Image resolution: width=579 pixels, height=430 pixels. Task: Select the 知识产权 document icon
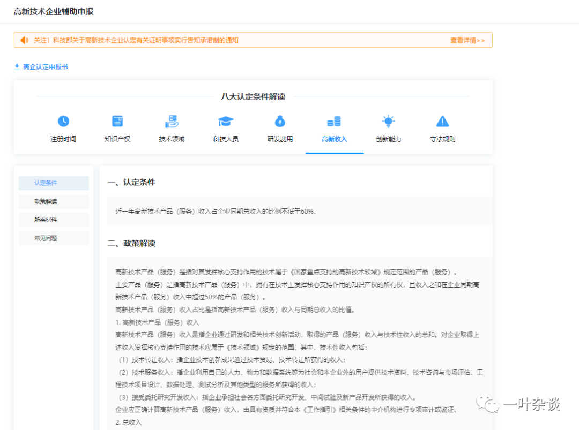click(117, 121)
